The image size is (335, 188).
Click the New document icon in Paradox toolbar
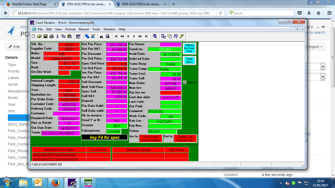pos(33,36)
